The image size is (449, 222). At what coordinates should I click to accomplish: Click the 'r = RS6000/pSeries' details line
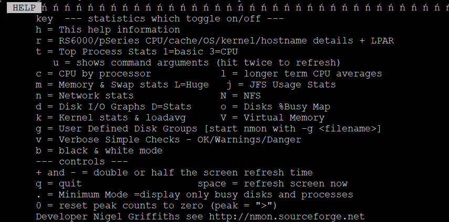tap(215, 41)
